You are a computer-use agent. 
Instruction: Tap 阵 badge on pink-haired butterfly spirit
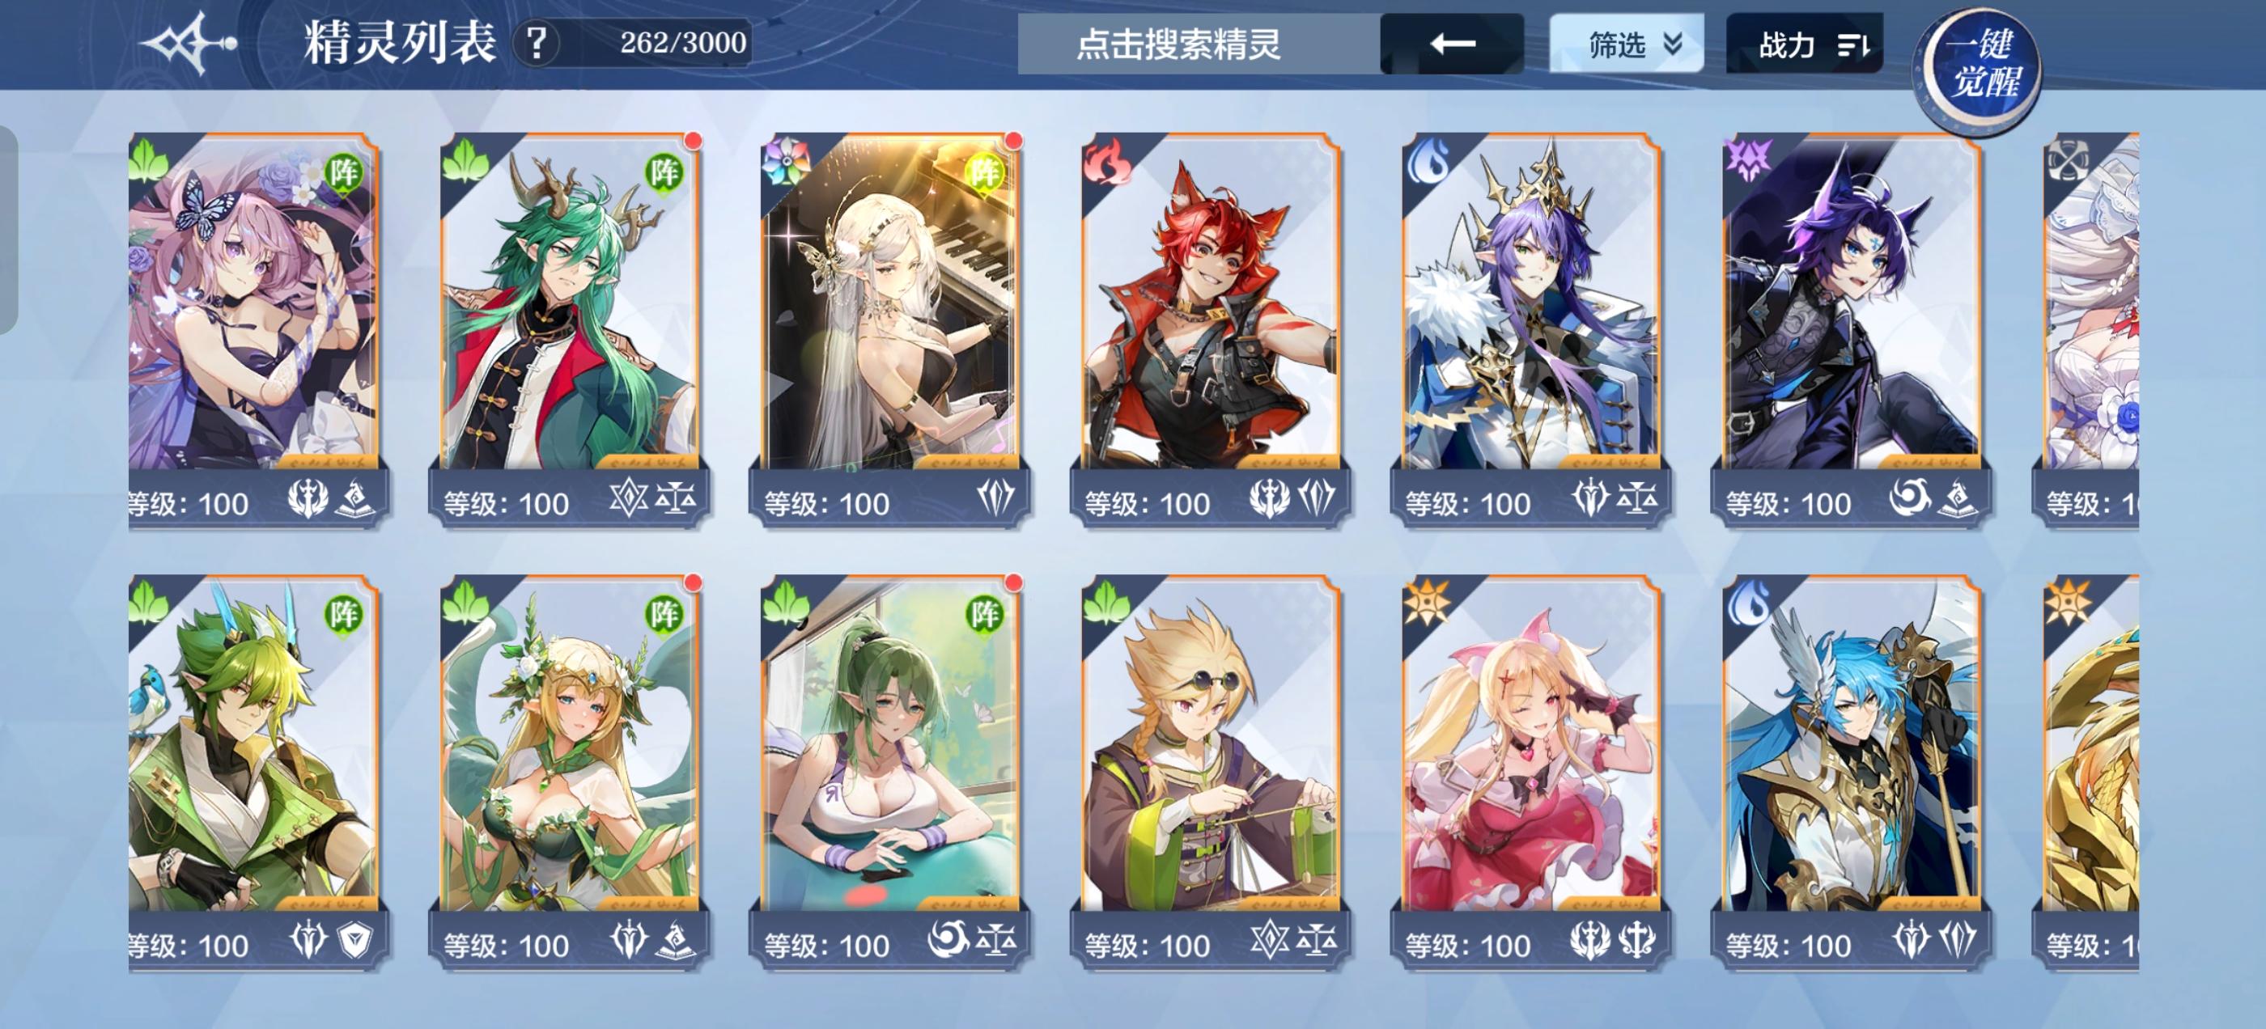[343, 171]
